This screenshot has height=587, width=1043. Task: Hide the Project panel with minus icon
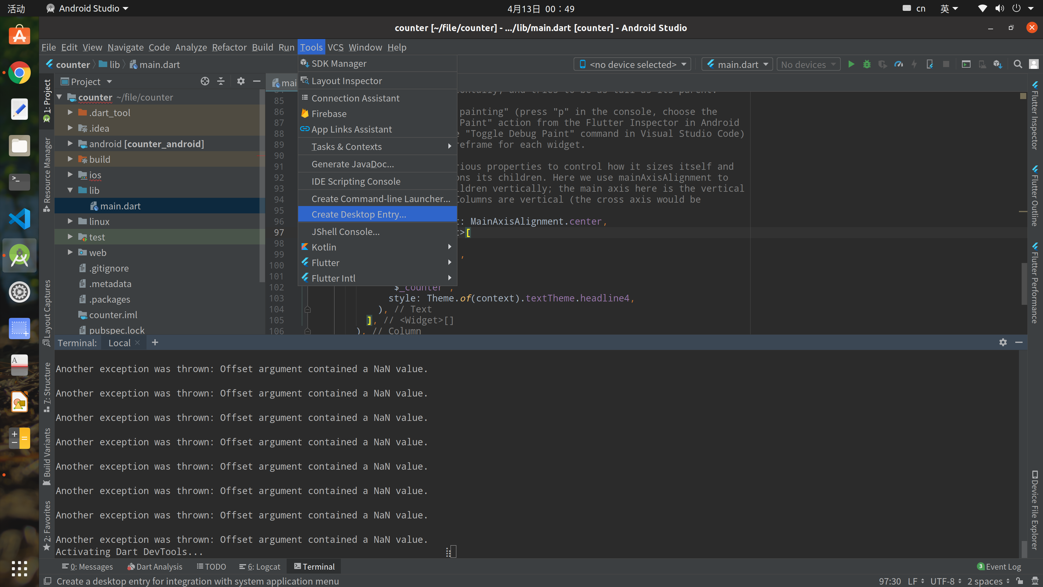pyautogui.click(x=256, y=81)
